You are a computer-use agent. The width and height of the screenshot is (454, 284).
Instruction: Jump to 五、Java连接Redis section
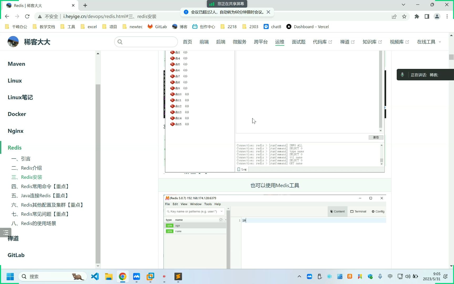coord(40,196)
